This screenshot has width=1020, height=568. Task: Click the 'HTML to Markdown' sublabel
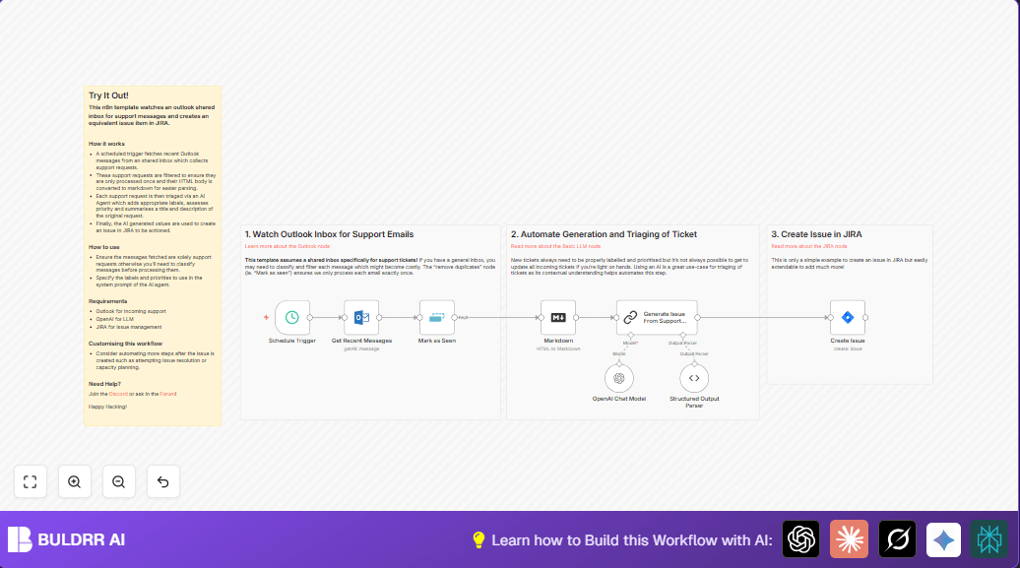tap(558, 348)
